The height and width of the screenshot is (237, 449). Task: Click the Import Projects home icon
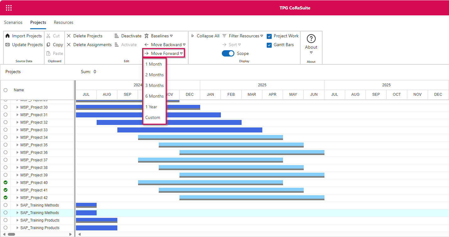pos(8,36)
